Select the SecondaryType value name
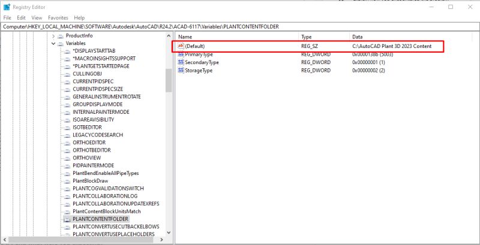Screen dimensions: 480x245 [x=202, y=62]
